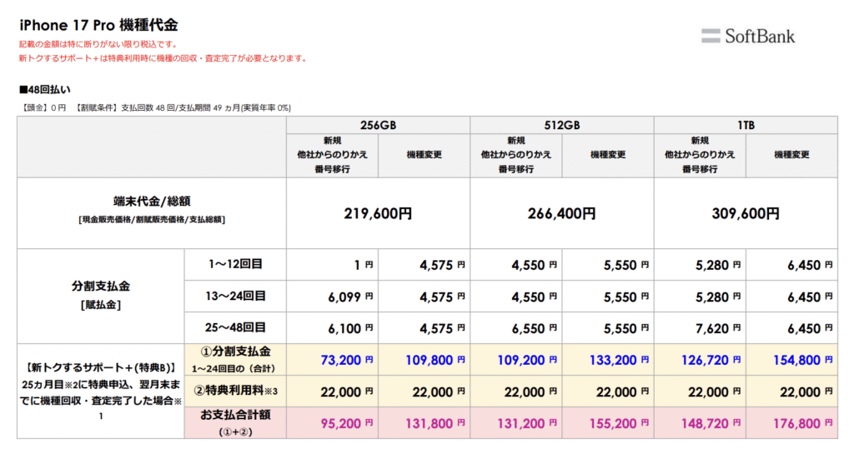Click the 219,600円 total price cell
Screen dimensions: 854x454
378,213
